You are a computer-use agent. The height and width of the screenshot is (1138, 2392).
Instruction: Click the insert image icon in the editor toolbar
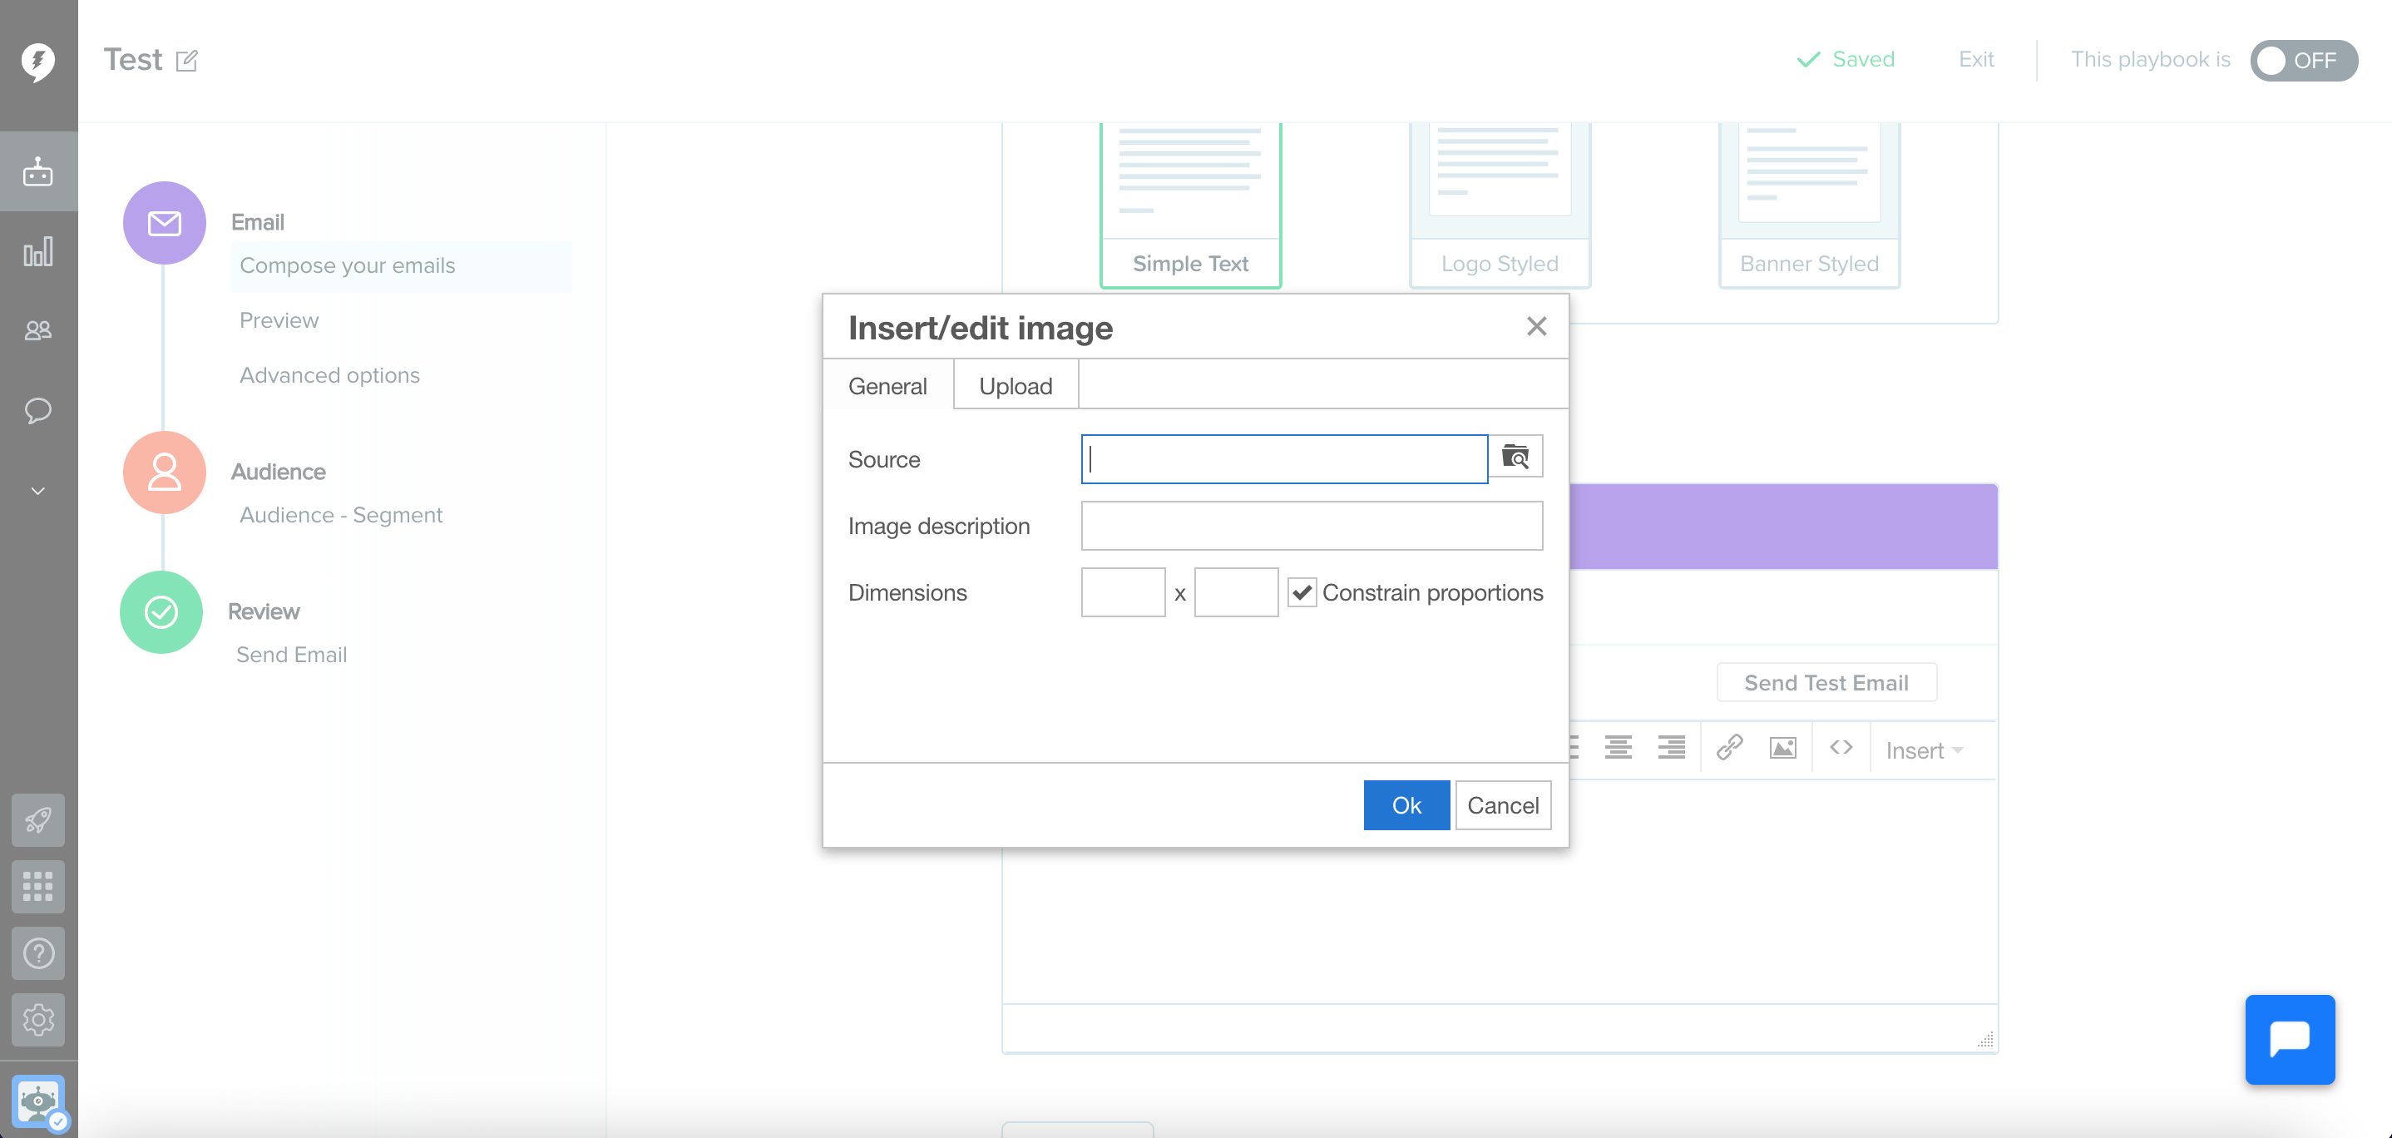[1783, 748]
